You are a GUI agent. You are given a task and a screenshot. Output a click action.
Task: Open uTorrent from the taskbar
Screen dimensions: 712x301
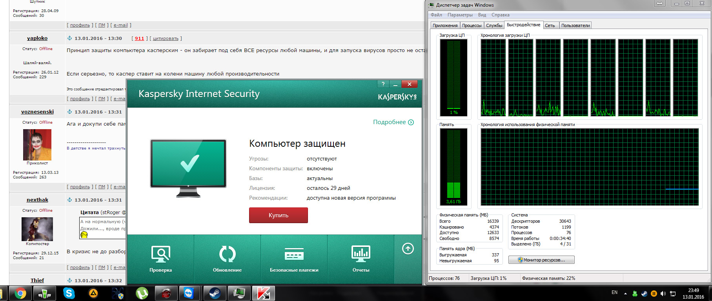[x=142, y=293]
